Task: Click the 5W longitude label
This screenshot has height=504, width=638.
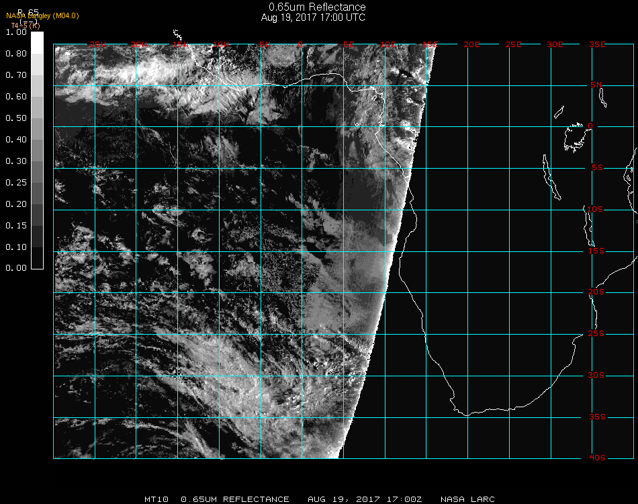Action: click(265, 44)
